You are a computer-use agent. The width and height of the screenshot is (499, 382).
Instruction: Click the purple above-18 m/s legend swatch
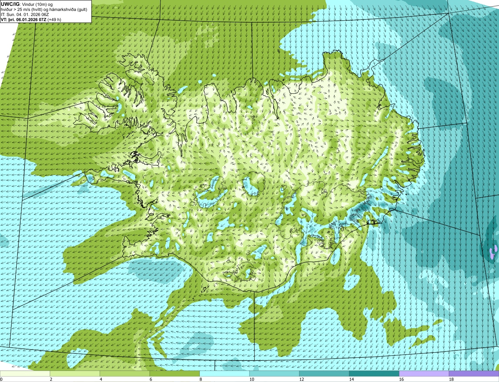[x=474, y=373]
